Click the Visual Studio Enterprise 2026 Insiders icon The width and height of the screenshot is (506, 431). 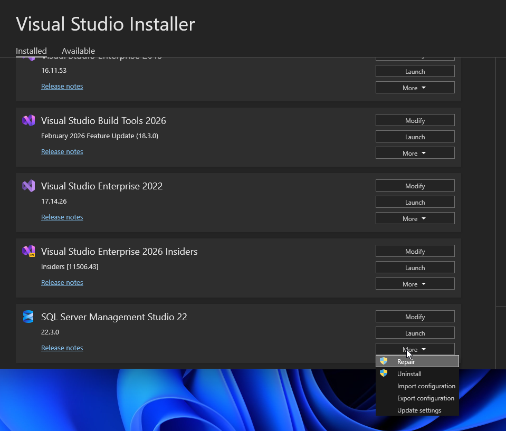click(28, 251)
